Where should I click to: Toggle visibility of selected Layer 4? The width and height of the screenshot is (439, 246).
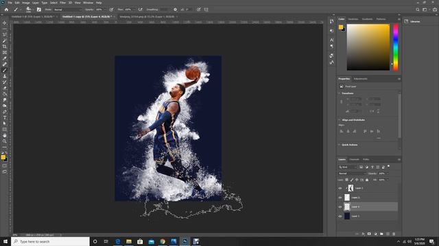[340, 206]
